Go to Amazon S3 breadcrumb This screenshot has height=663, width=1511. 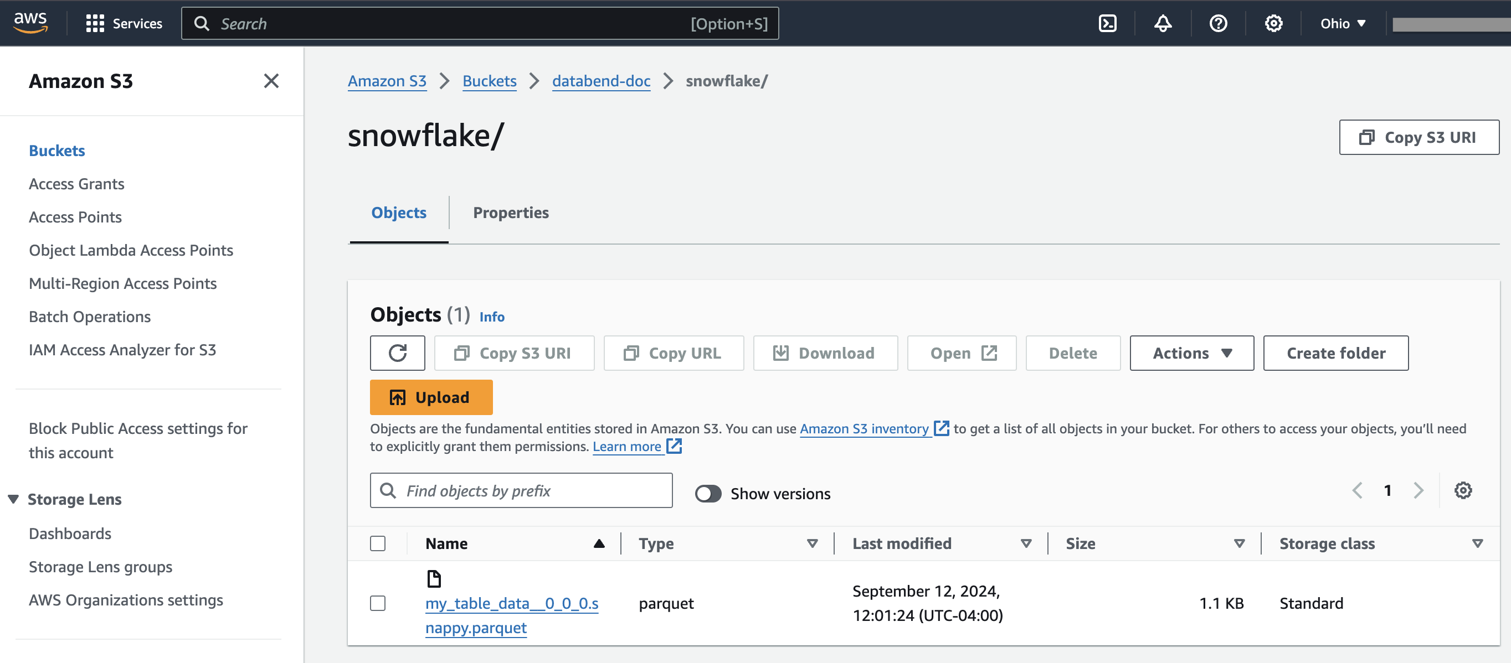(x=387, y=81)
